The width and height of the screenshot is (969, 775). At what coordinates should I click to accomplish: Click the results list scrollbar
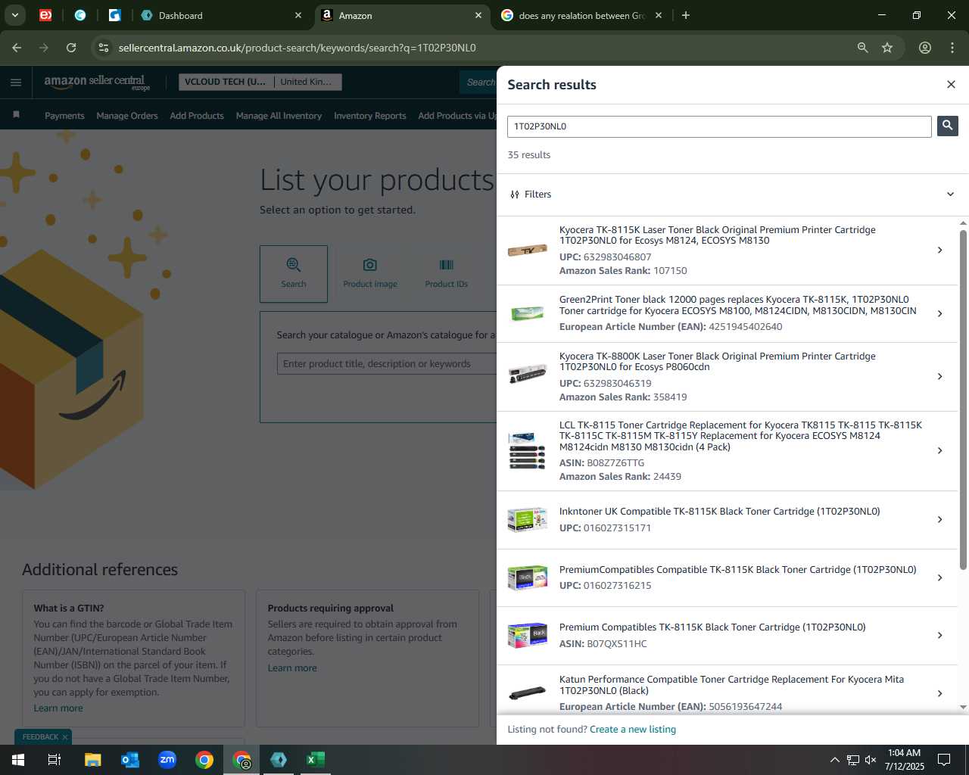click(963, 399)
